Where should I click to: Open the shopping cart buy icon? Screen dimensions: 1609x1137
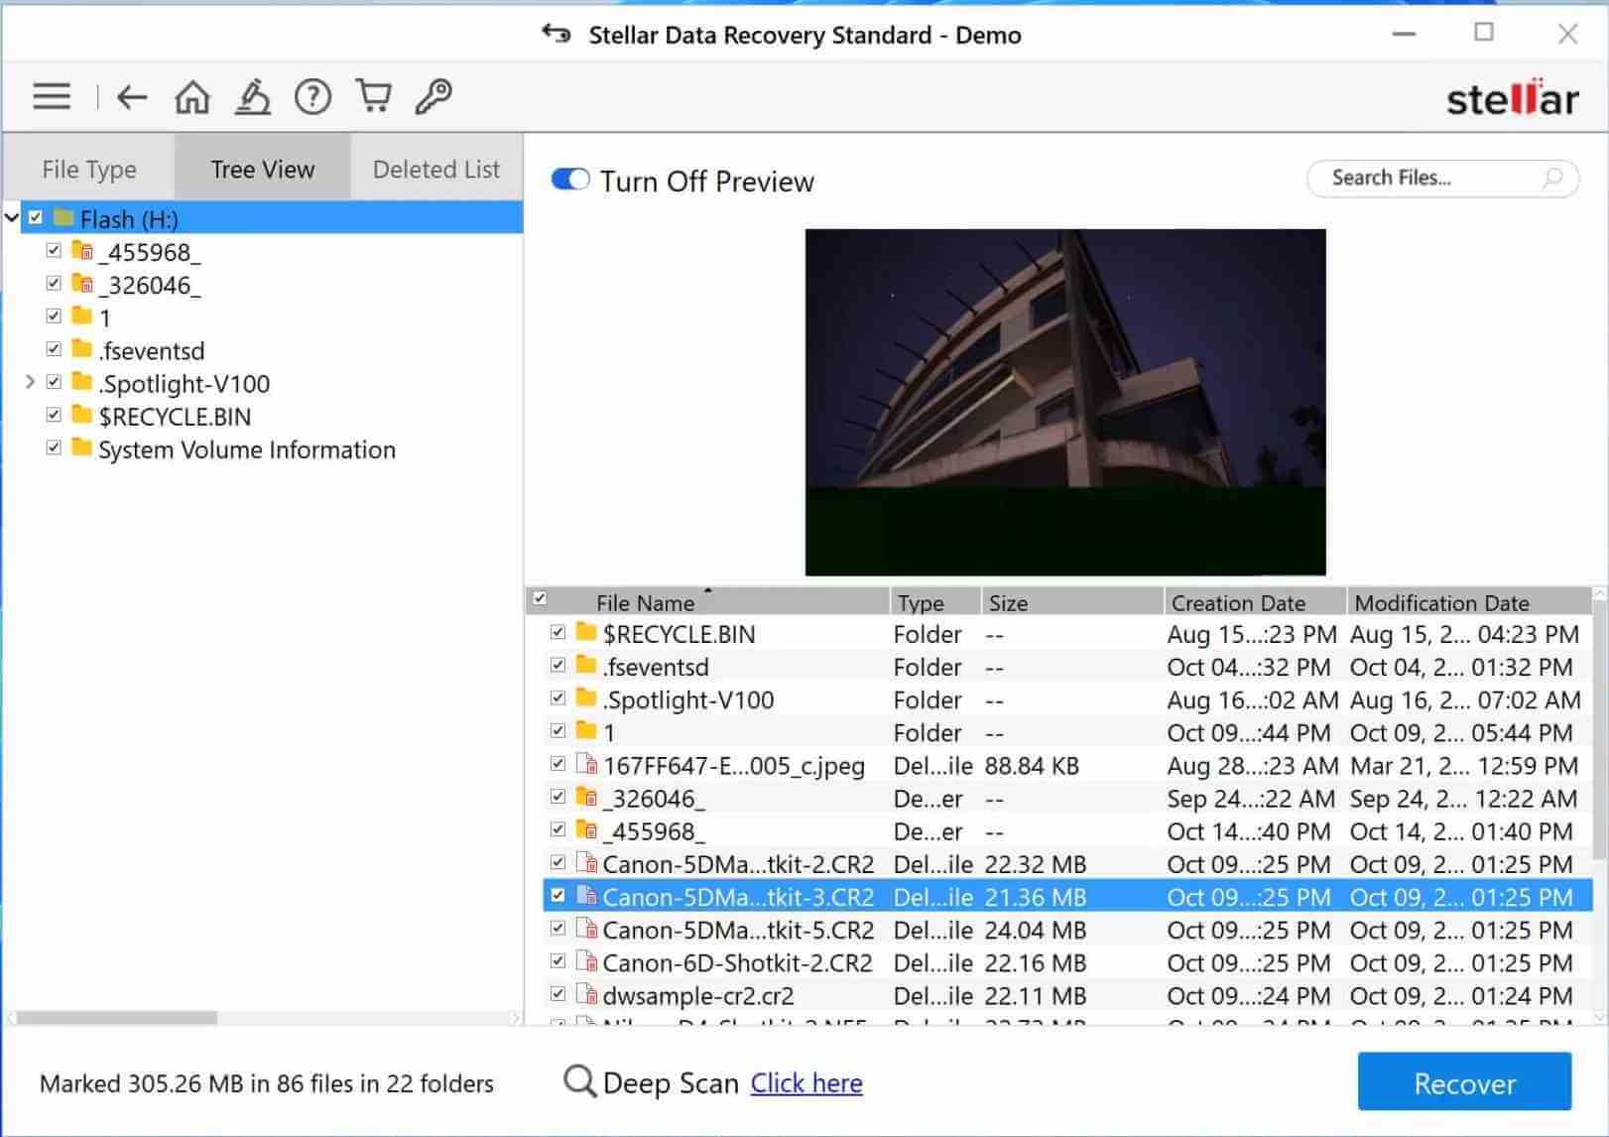[x=373, y=96]
